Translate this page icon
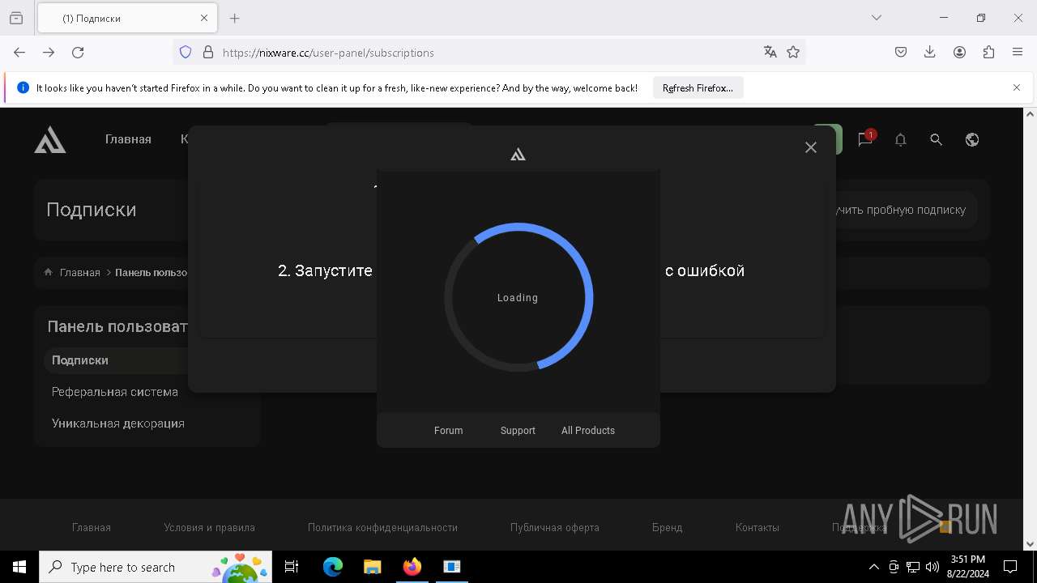Image resolution: width=1037 pixels, height=583 pixels. (x=770, y=53)
